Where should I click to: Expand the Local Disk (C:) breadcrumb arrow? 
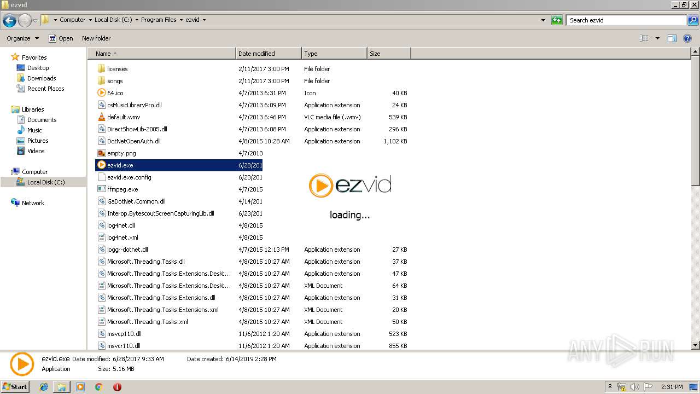[136, 20]
